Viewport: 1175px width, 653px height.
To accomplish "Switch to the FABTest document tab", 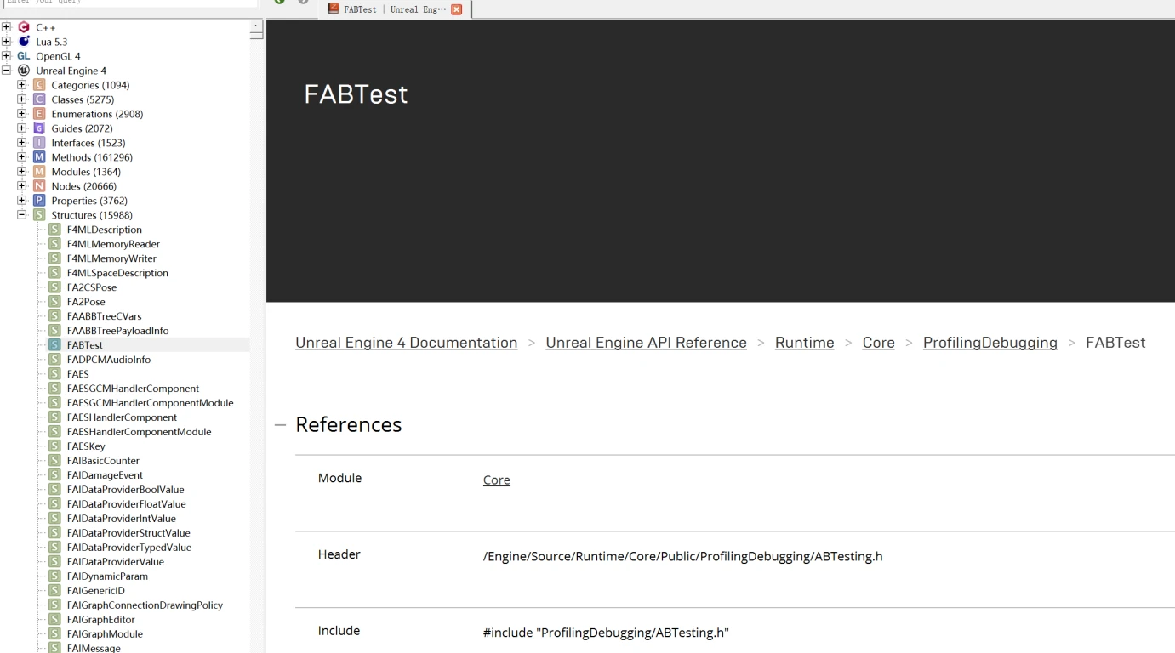I will pos(386,9).
